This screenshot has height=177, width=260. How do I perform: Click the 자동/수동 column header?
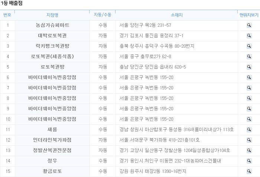[103, 15]
